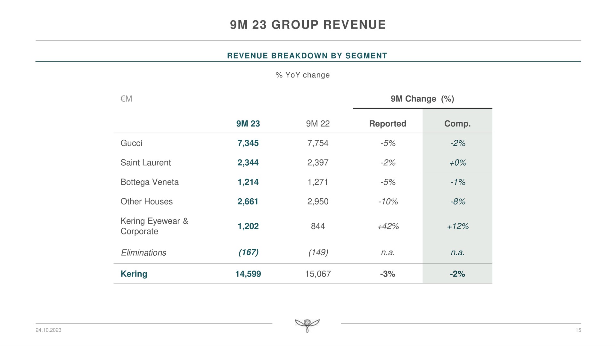Click Kering reported change -3%

(388, 274)
